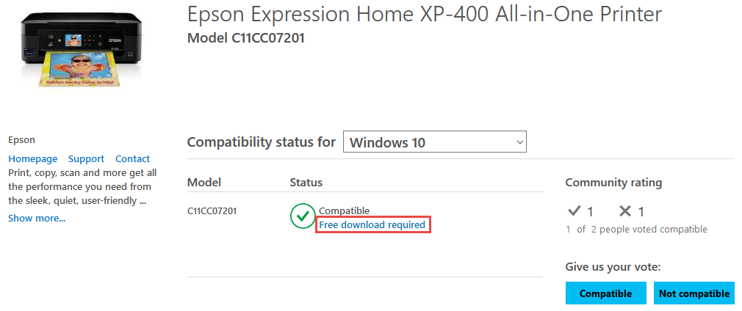Click the green compatible checkmark icon
Viewport: 742px width, 311px height.
click(x=303, y=216)
